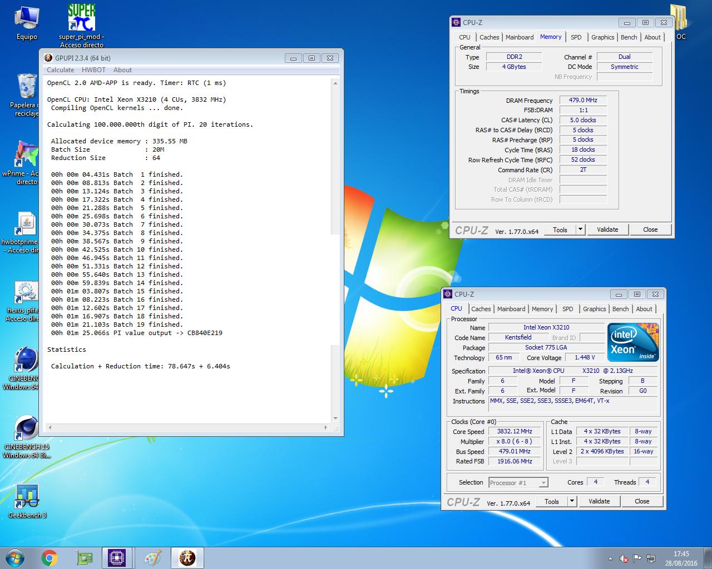Screen dimensions: 712x569
Task: Open the About menu in GPUPI
Action: 122,70
